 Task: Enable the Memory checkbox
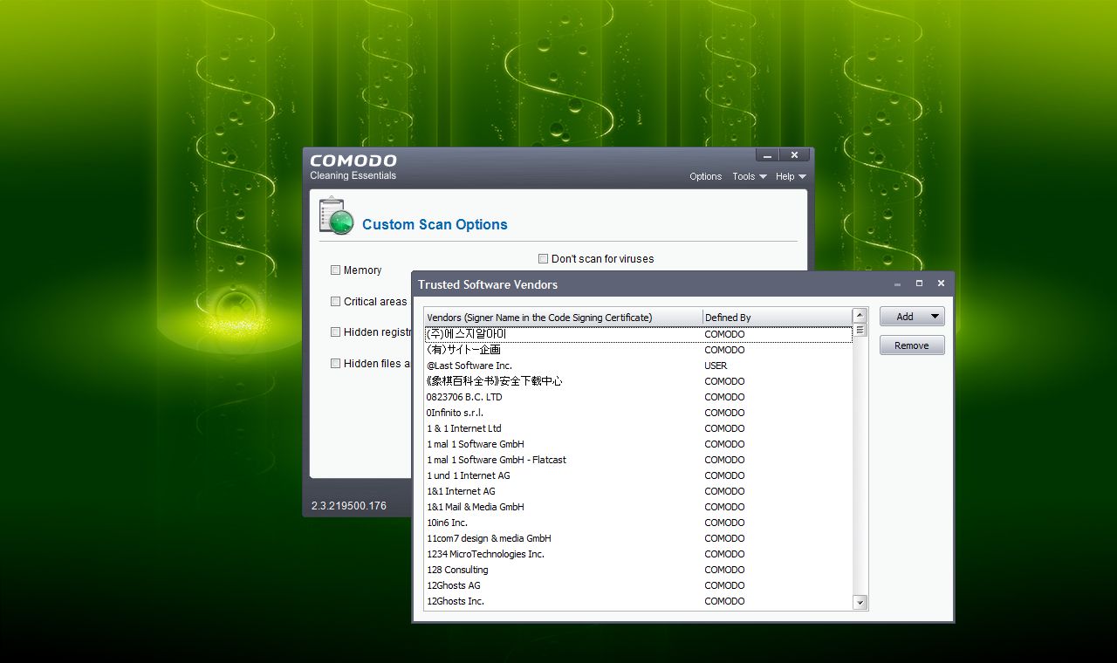click(335, 270)
